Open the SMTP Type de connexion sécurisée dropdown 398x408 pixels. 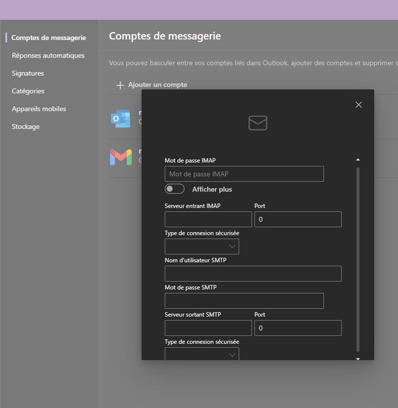coord(202,354)
